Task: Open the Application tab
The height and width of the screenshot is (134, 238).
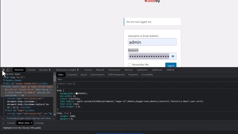Action: tap(142, 70)
